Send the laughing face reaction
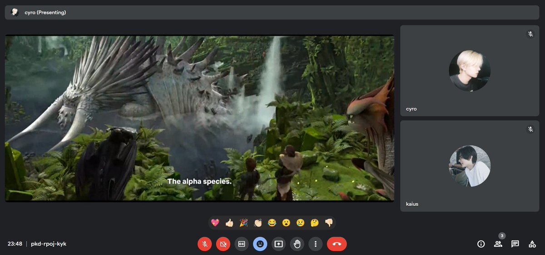 [x=272, y=222]
